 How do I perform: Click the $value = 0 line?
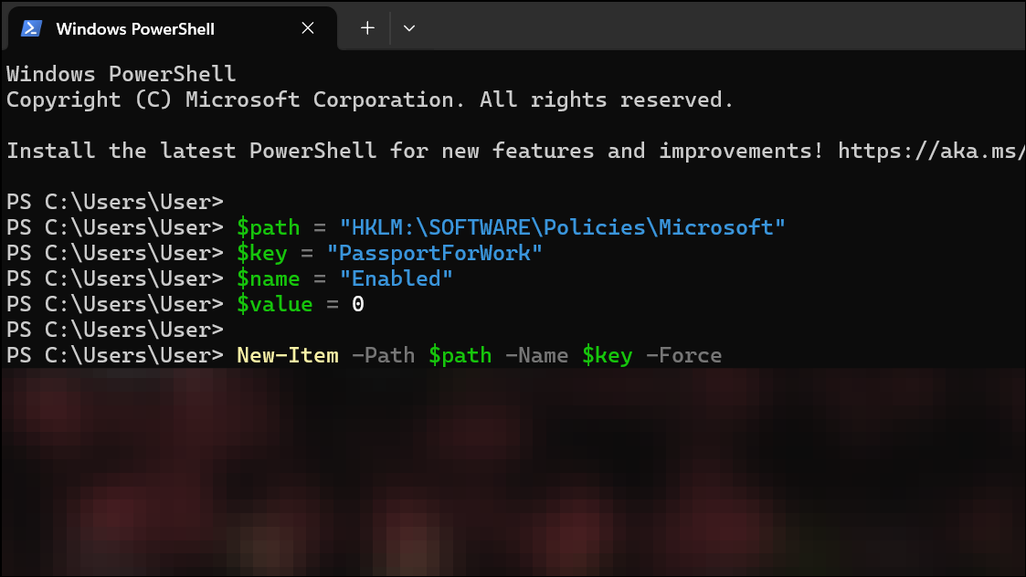pyautogui.click(x=301, y=304)
